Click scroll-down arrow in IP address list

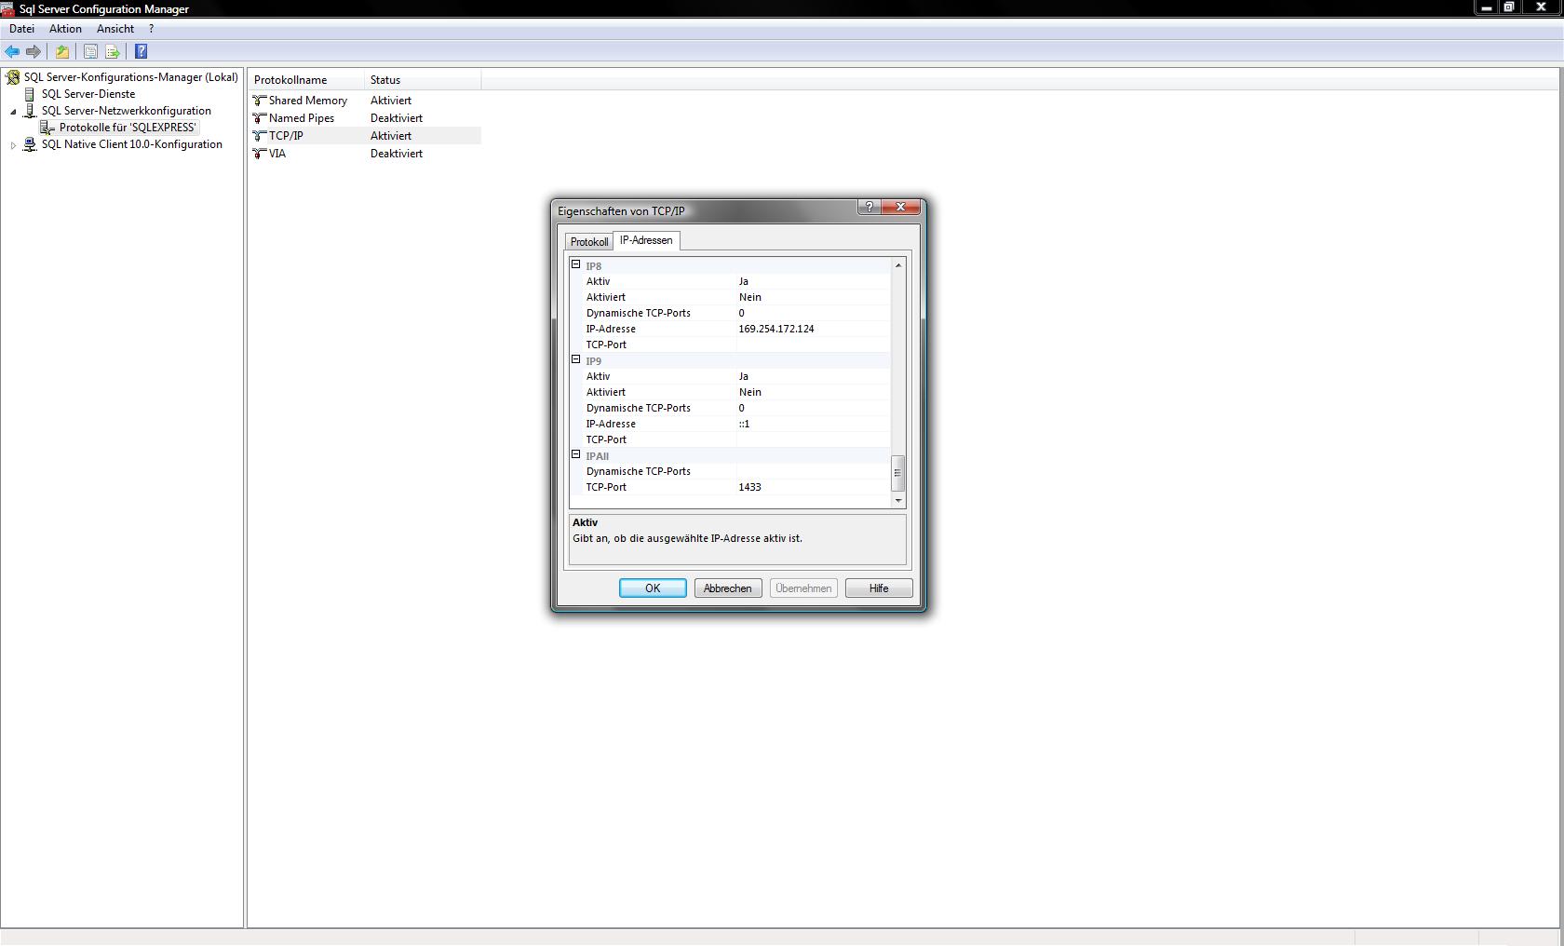[898, 501]
